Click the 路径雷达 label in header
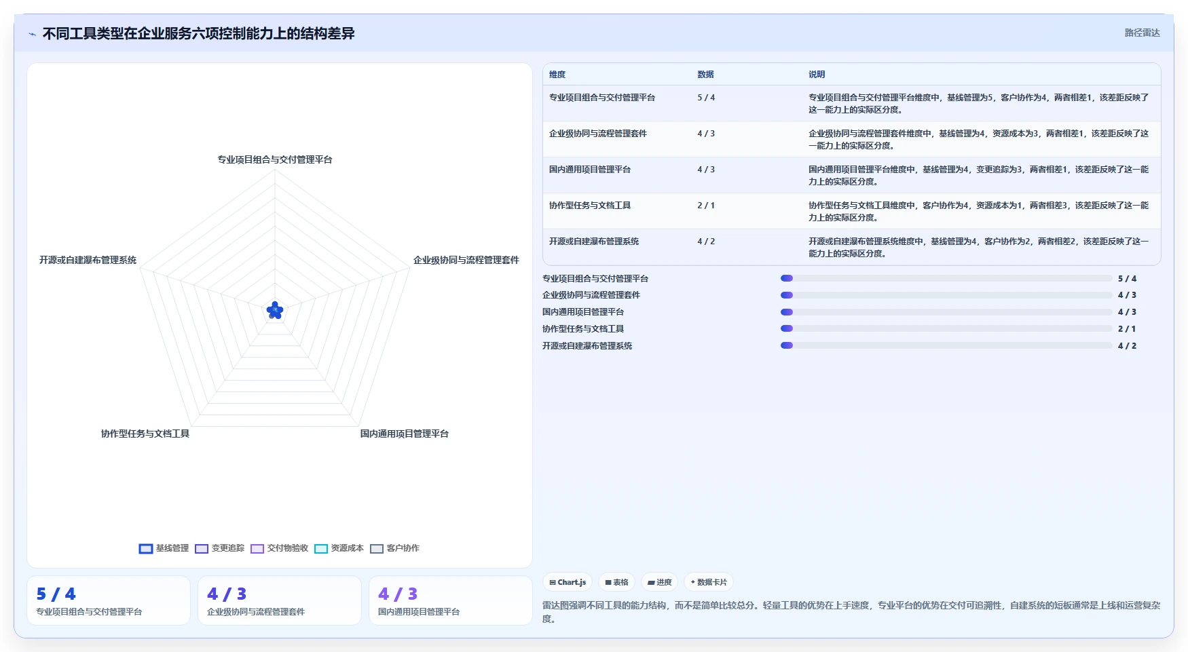Viewport: 1188px width, 652px height. point(1142,33)
